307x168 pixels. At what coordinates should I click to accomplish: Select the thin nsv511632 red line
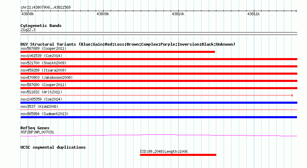pos(157,95)
